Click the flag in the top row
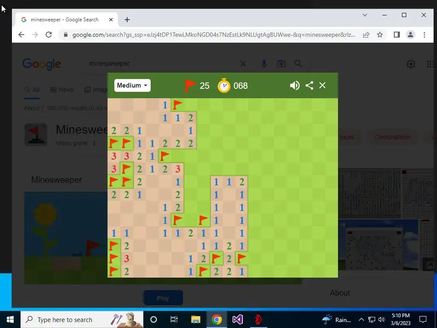The height and width of the screenshot is (328, 437). (178, 105)
